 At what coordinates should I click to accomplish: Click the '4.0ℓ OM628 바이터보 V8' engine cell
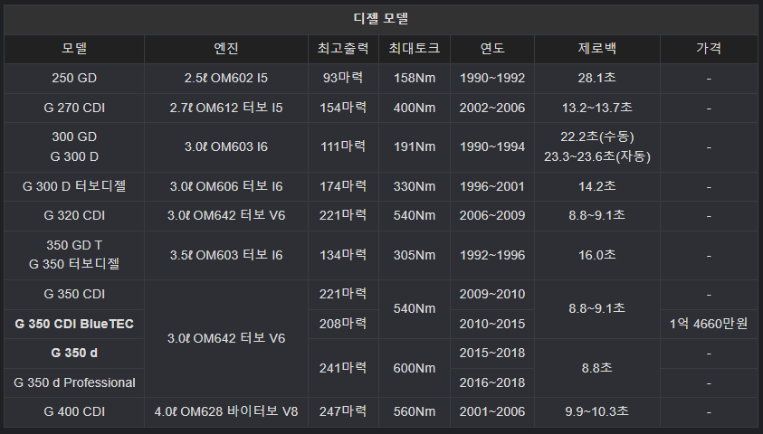point(226,412)
